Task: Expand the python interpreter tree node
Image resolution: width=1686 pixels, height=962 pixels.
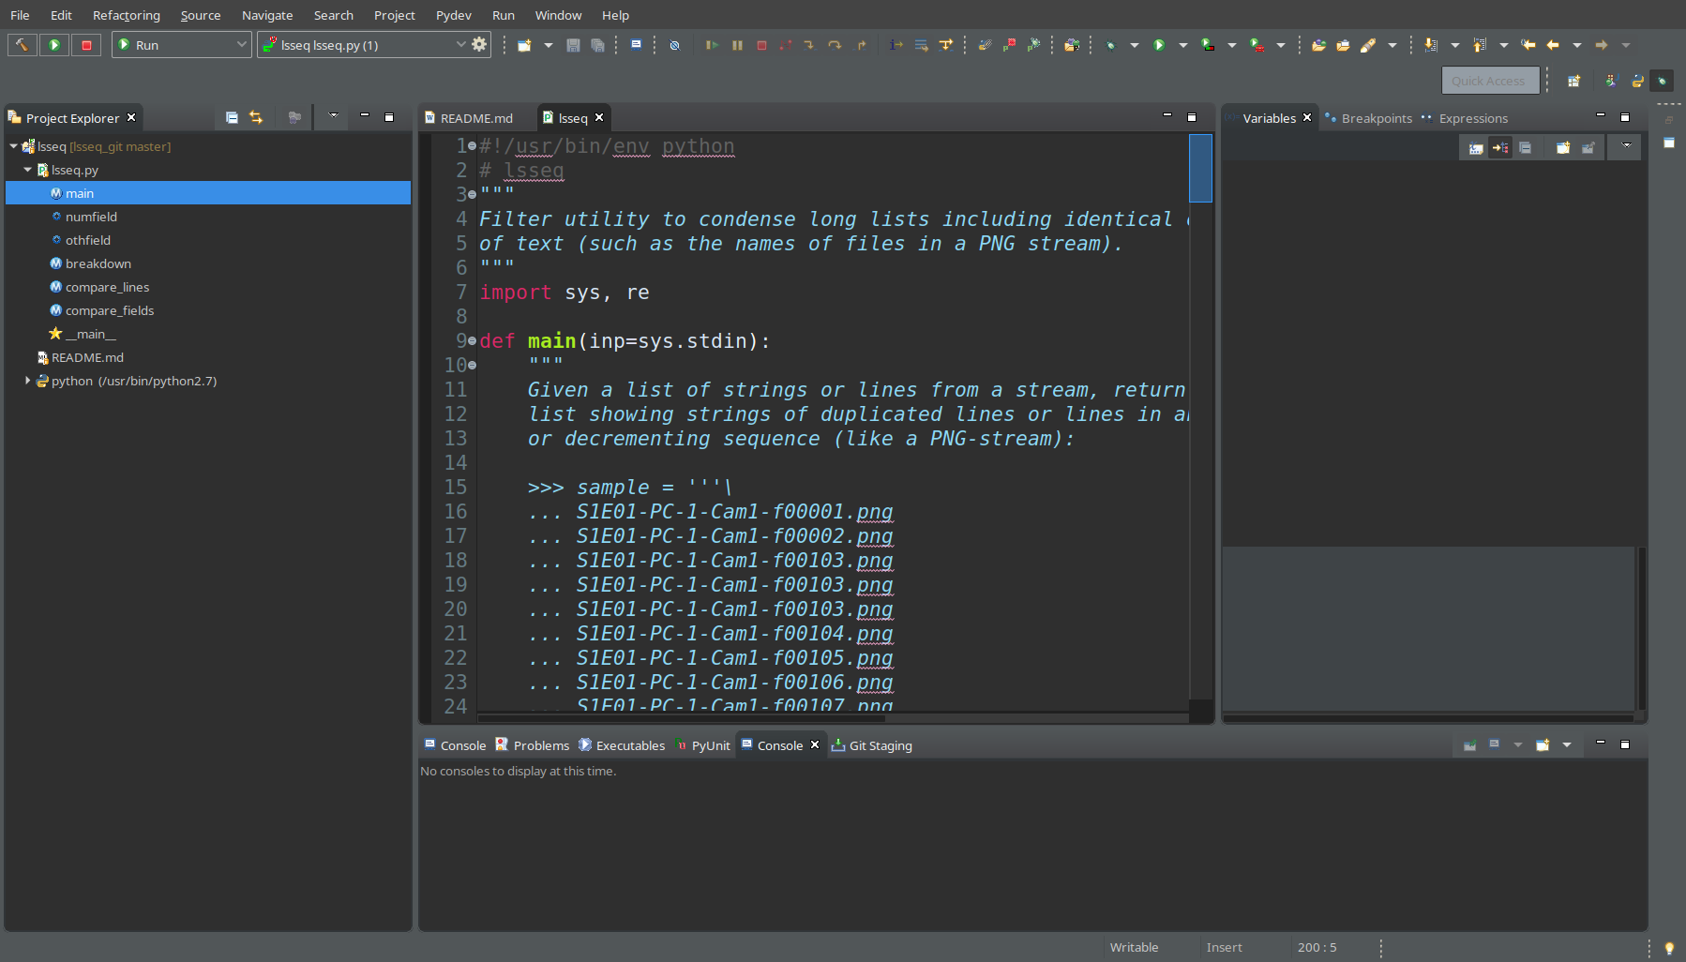Action: [27, 381]
